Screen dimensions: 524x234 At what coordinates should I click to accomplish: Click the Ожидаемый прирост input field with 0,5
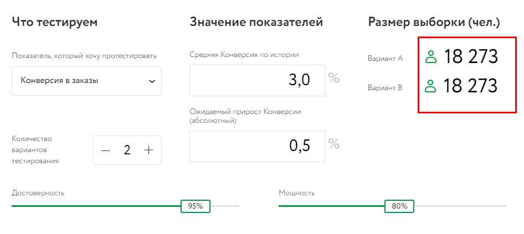(x=257, y=146)
